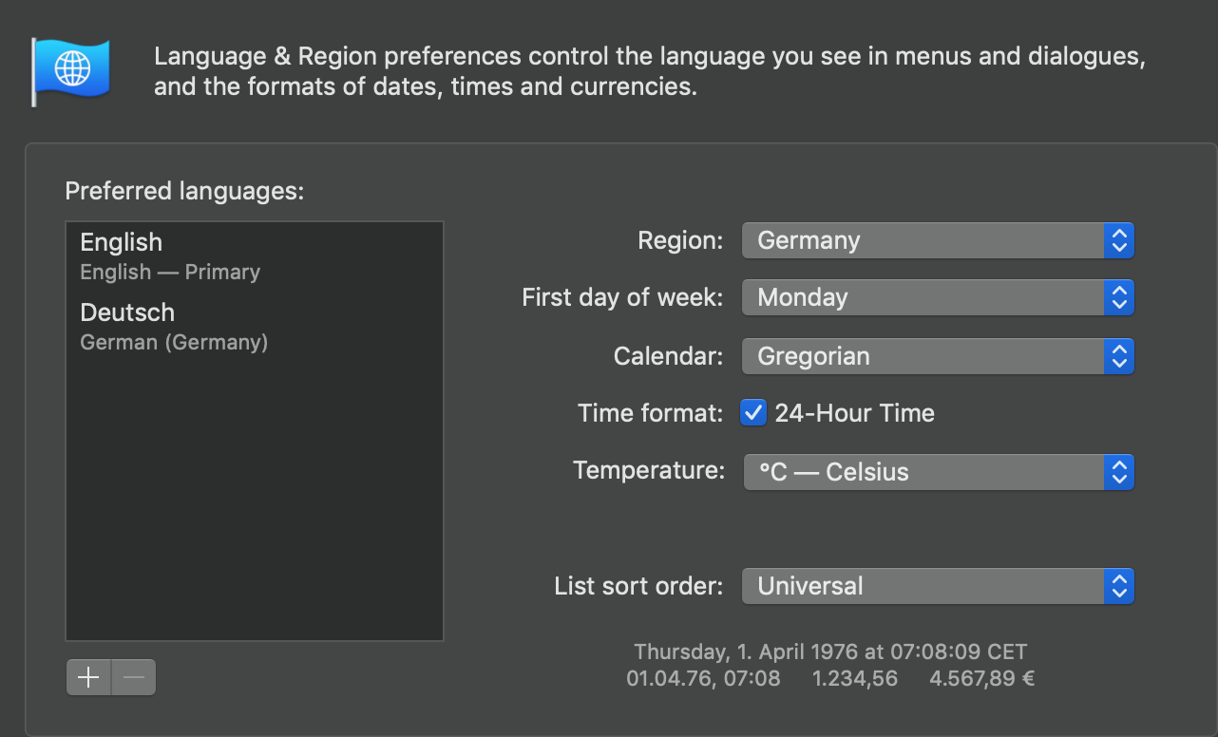Image resolution: width=1218 pixels, height=737 pixels.
Task: Remove the selected preferred language
Action: coord(133,677)
